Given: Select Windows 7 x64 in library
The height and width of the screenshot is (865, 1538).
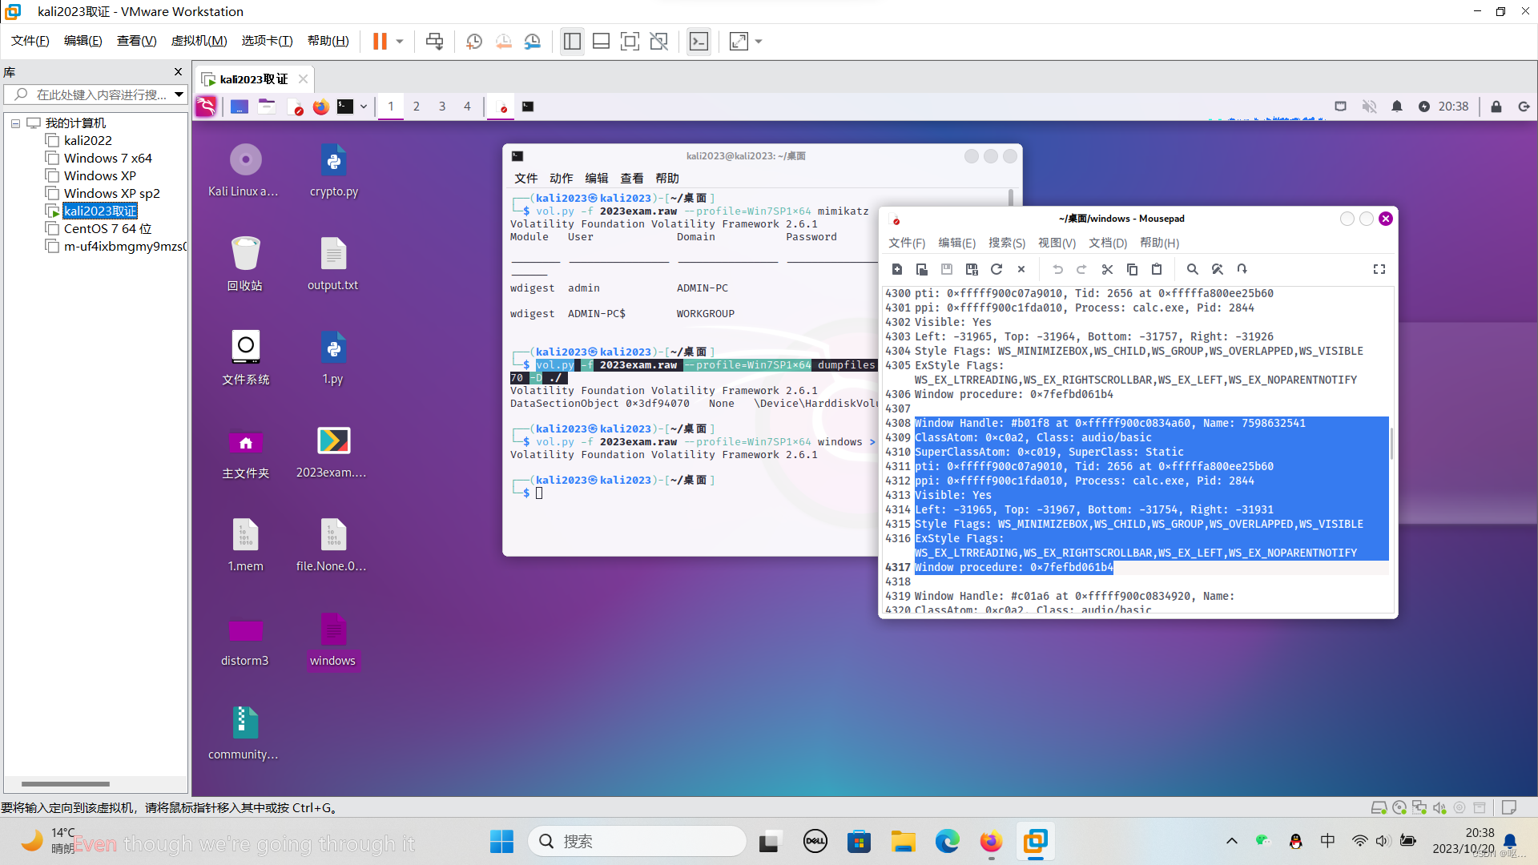Looking at the screenshot, I should [x=107, y=158].
